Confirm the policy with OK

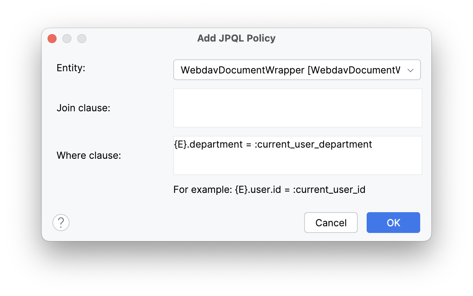pyautogui.click(x=393, y=223)
